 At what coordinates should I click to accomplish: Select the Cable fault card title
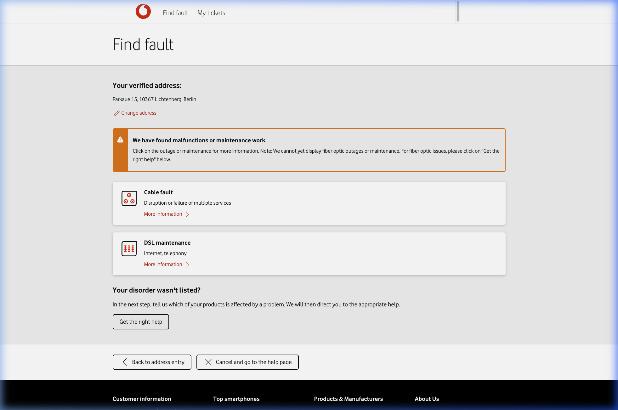[158, 192]
